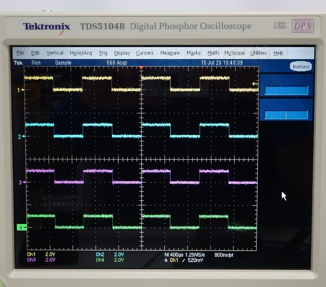The image size is (326, 287).
Task: Open the Display menu
Action: tap(122, 53)
